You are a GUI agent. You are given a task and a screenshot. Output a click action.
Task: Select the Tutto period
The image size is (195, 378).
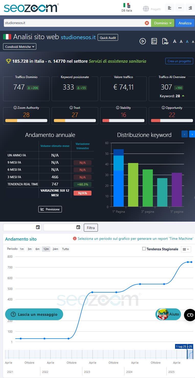(x=65, y=249)
